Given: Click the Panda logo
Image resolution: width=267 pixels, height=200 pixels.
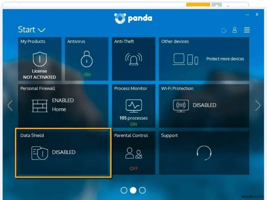Looking at the screenshot, I should (x=133, y=18).
